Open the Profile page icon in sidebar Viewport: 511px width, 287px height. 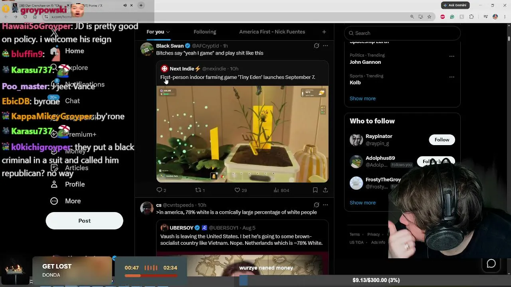point(54,184)
